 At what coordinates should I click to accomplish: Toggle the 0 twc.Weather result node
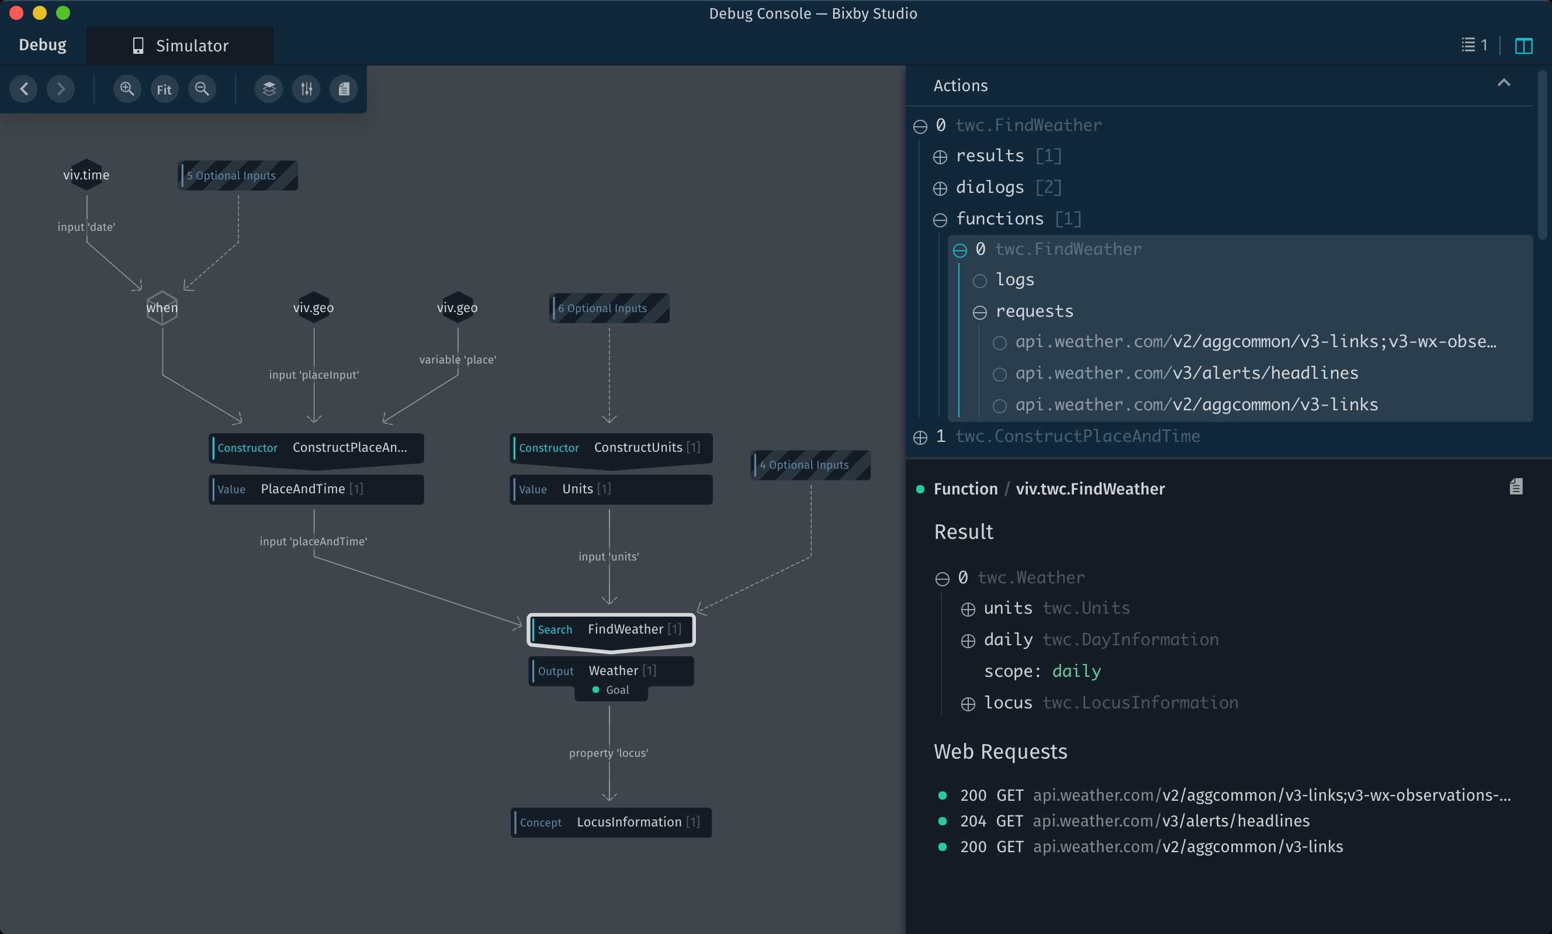coord(940,577)
